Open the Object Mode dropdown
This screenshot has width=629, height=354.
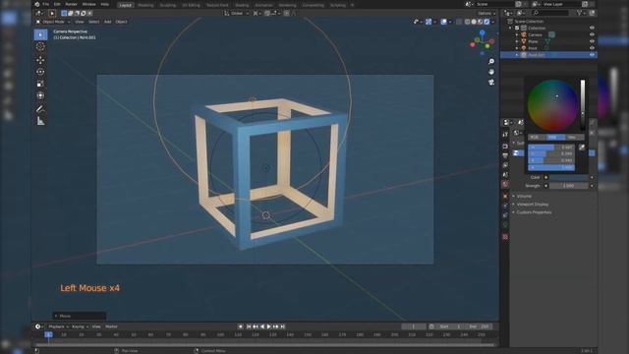pyautogui.click(x=53, y=22)
